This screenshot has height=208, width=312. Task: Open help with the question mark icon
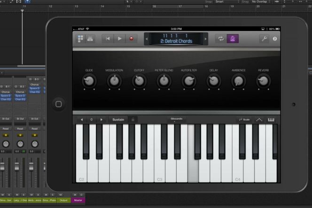coord(275,39)
